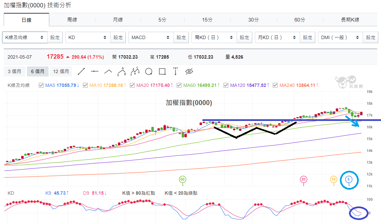Switch to the 60分 tab
Image resolution: width=381 pixels, height=224 pixels.
point(300,20)
